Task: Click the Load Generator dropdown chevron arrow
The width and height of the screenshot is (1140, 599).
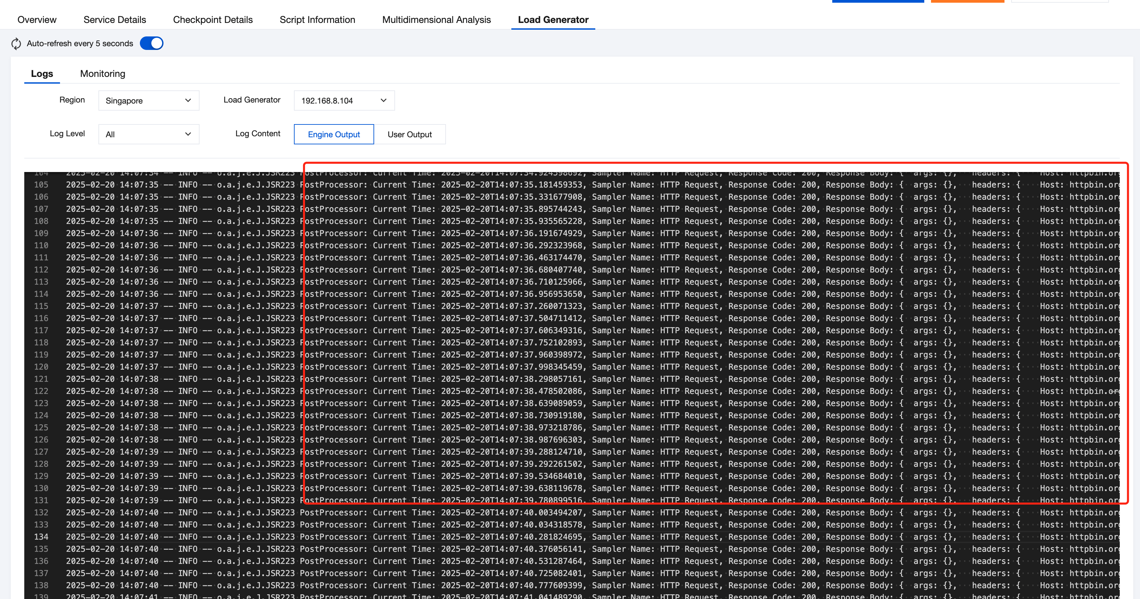Action: [x=383, y=101]
